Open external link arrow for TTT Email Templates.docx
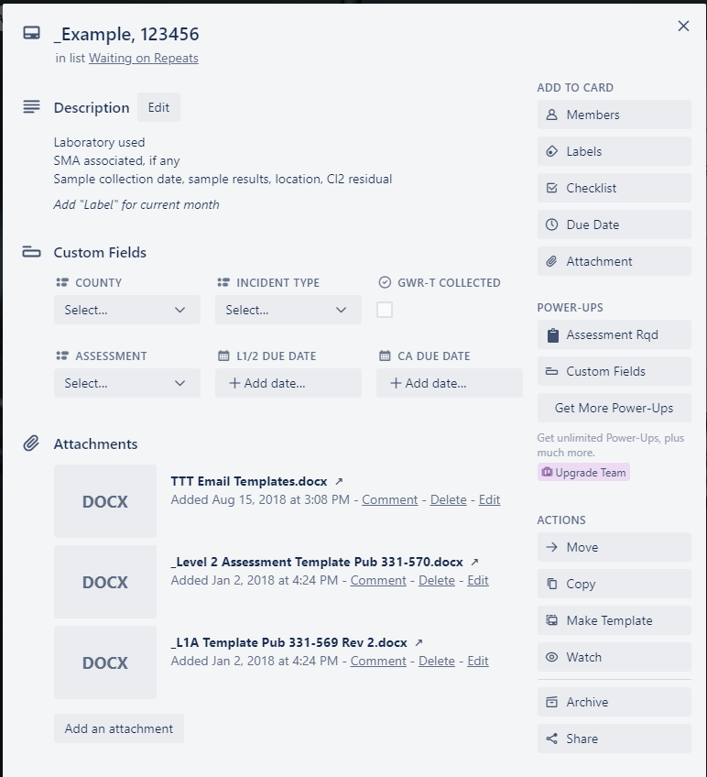This screenshot has width=707, height=777. pos(339,481)
